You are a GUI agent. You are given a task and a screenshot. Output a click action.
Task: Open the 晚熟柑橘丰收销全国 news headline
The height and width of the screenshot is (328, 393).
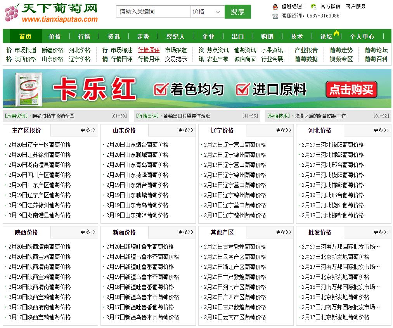click(x=54, y=116)
